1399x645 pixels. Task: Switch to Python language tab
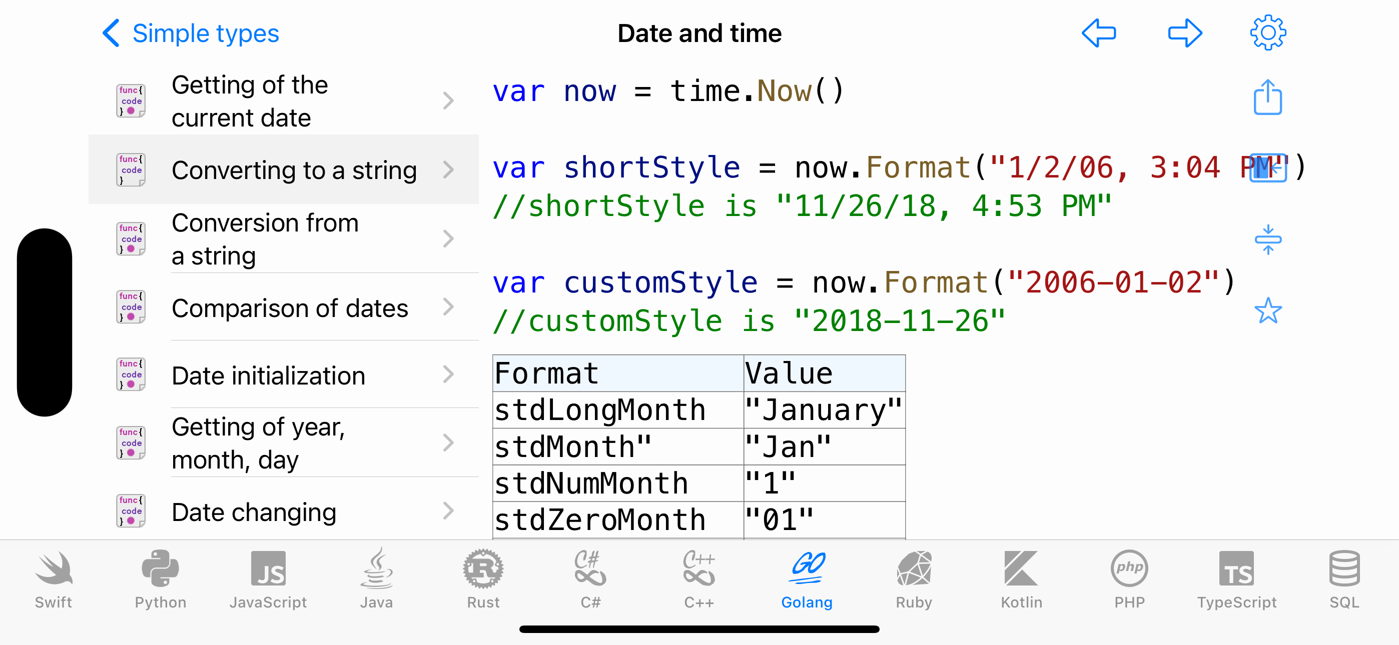[160, 579]
